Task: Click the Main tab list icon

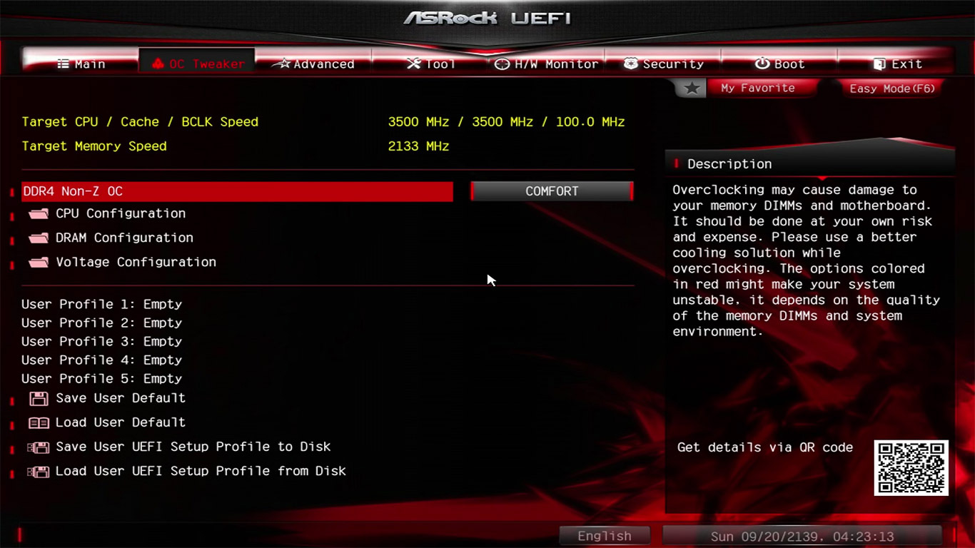Action: coord(64,64)
